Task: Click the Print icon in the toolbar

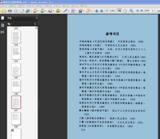Action: click(10, 11)
